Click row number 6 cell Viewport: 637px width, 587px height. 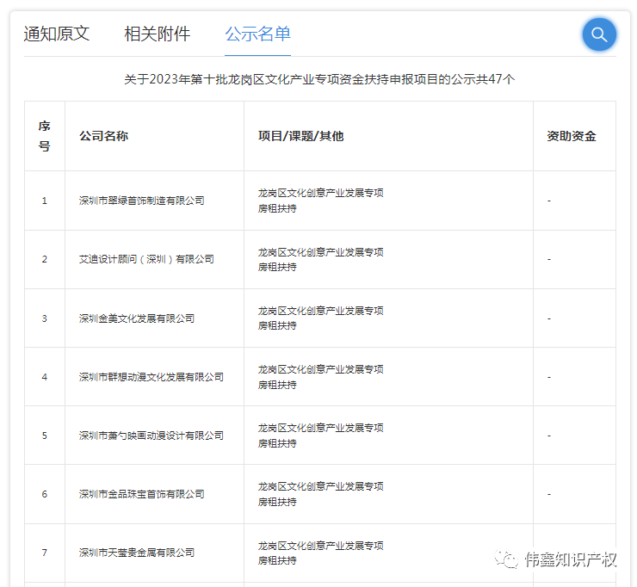45,494
